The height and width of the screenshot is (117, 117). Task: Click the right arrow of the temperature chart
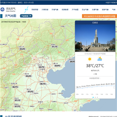[x=114, y=87]
